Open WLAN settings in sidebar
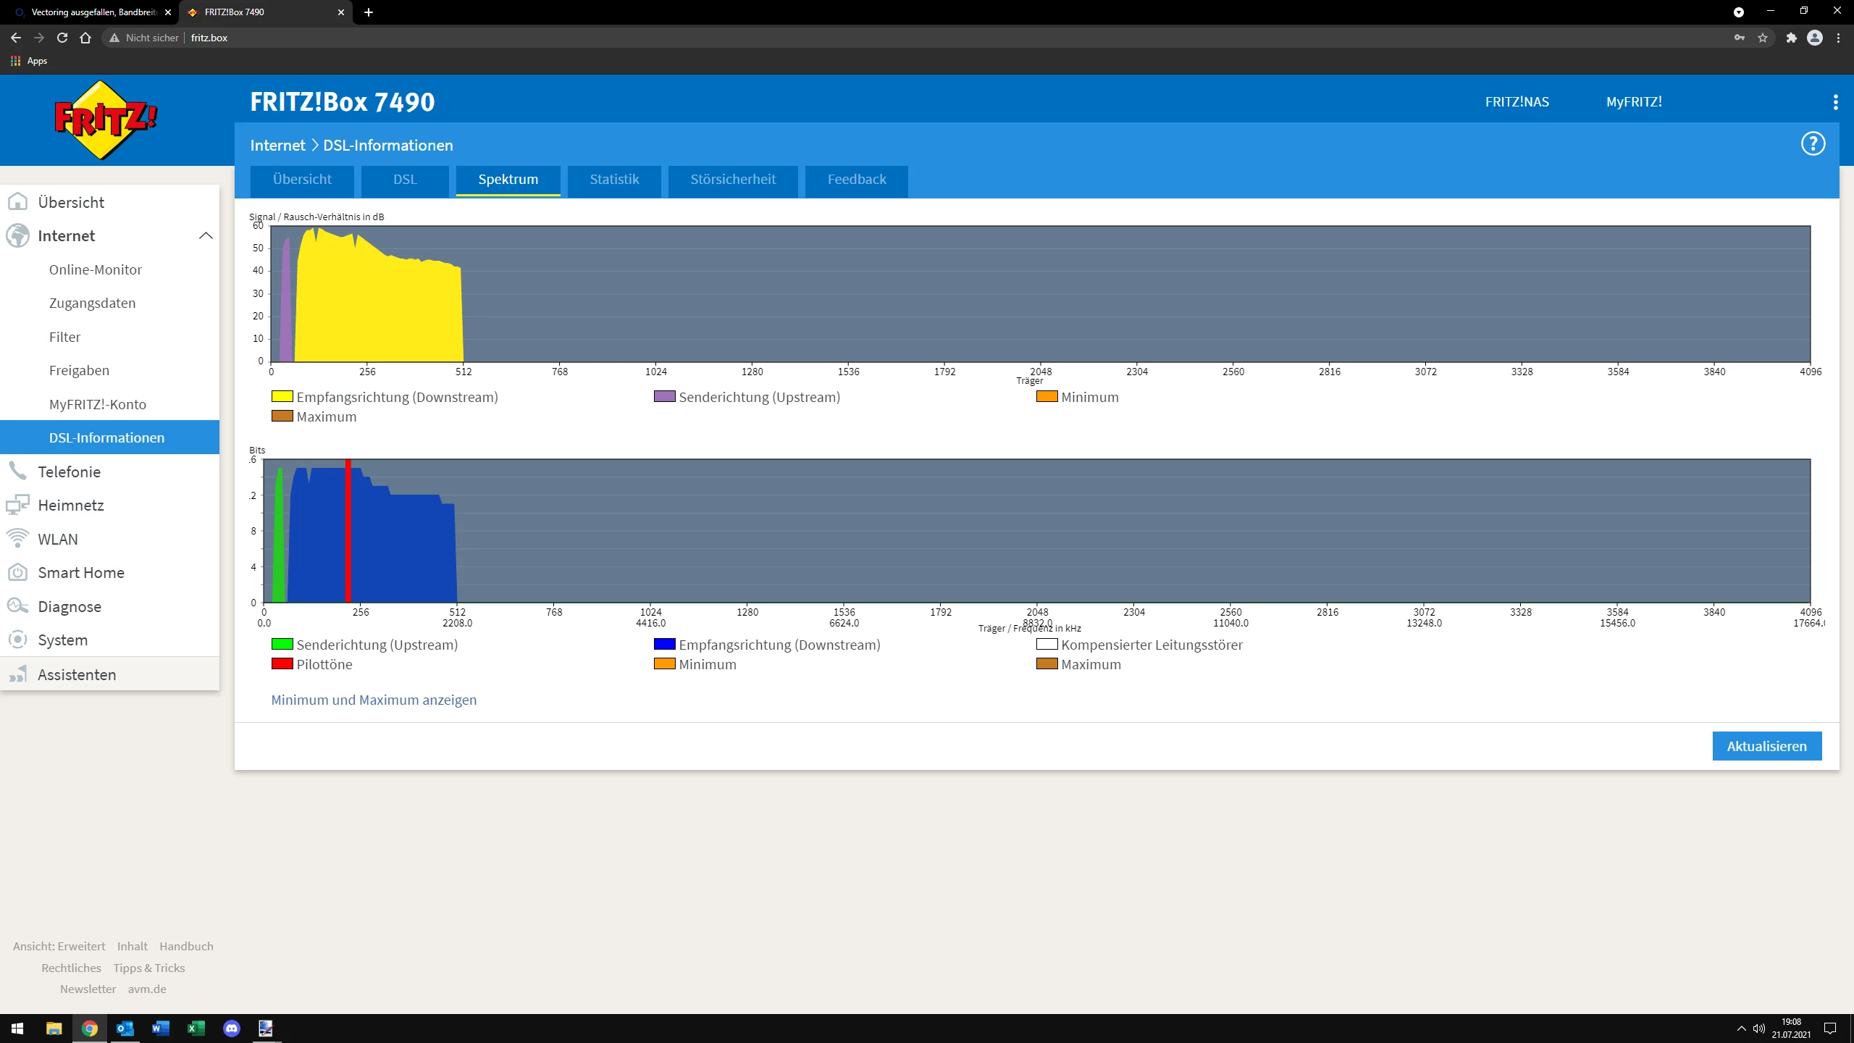This screenshot has width=1854, height=1043. 57,539
